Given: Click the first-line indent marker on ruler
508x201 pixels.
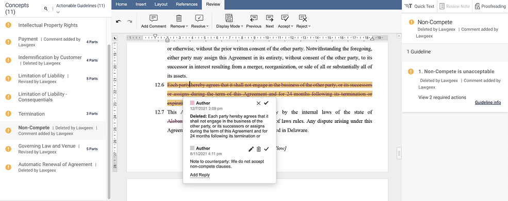Looking at the screenshot, I should coord(155,36).
